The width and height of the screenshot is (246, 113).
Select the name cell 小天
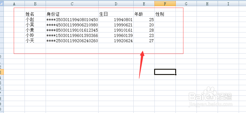[x=35, y=40]
